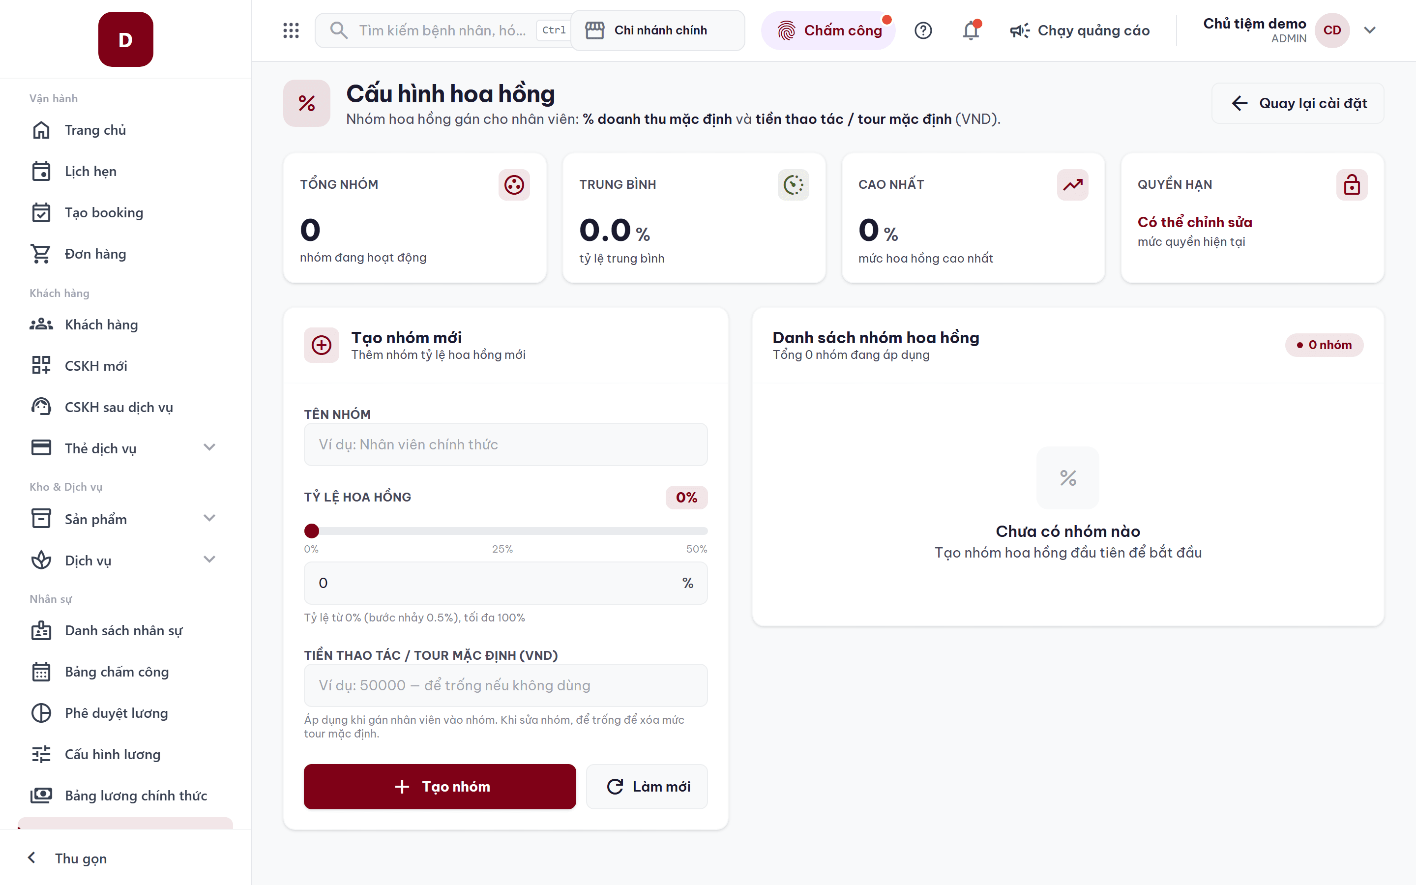Click the help question mark icon

pyautogui.click(x=923, y=30)
